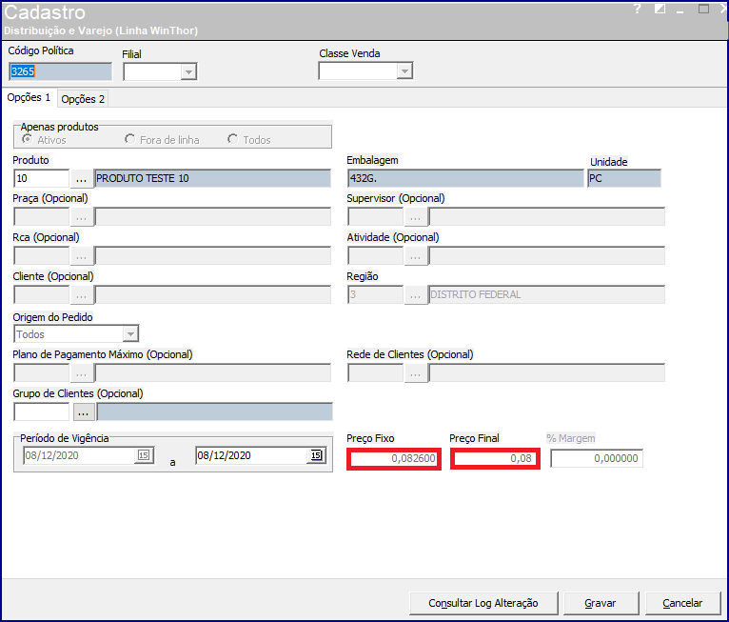Screen dimensions: 729x622
Task: Click the Plano de Pagamento Máximo code field
Action: [41, 373]
